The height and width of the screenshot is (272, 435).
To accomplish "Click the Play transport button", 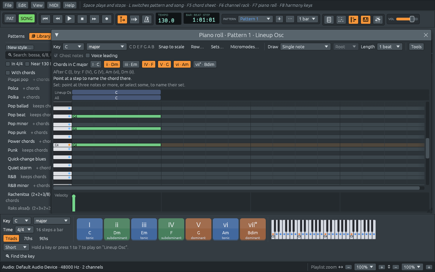I will point(70,19).
